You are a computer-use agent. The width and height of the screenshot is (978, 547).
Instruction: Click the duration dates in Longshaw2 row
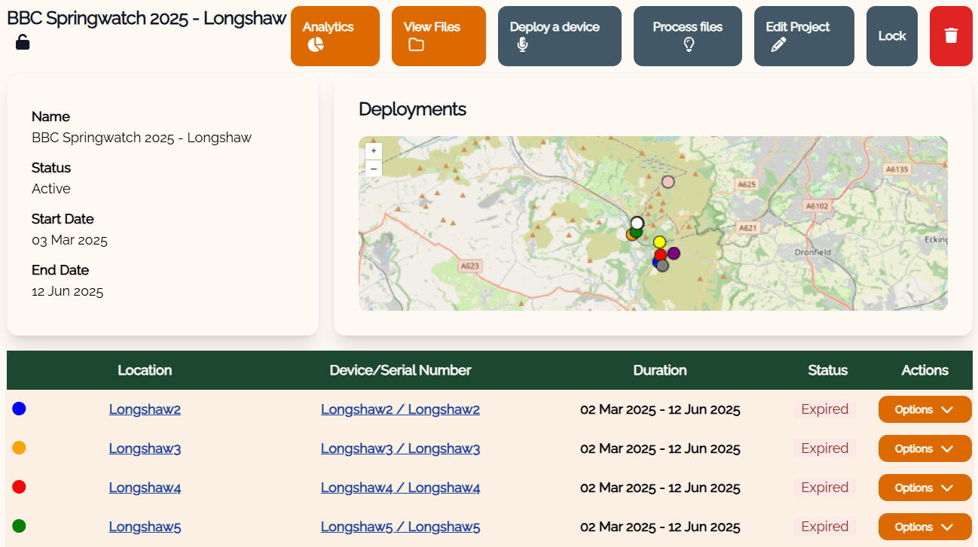coord(660,409)
